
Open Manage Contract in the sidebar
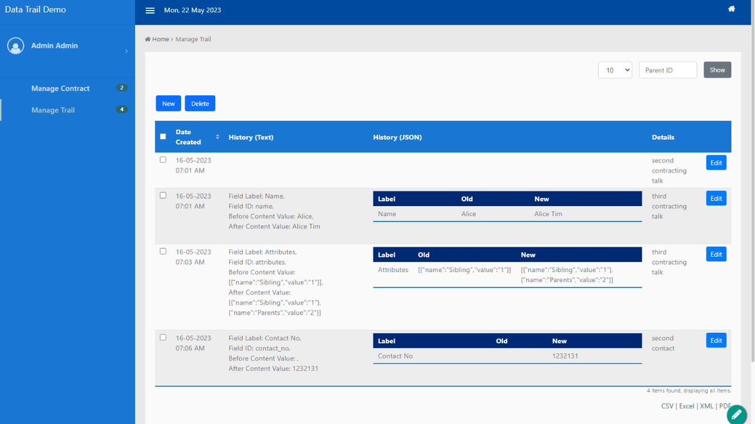click(x=60, y=88)
